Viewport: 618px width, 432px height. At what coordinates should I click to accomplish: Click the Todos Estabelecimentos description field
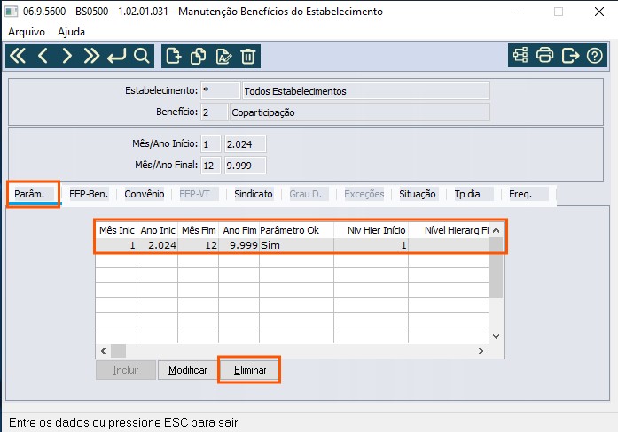pos(365,91)
